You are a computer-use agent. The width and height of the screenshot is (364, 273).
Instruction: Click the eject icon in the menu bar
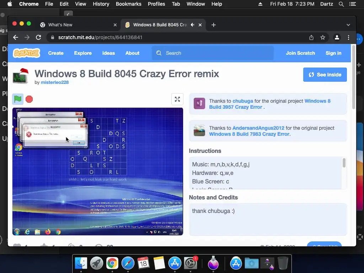pos(261,4)
